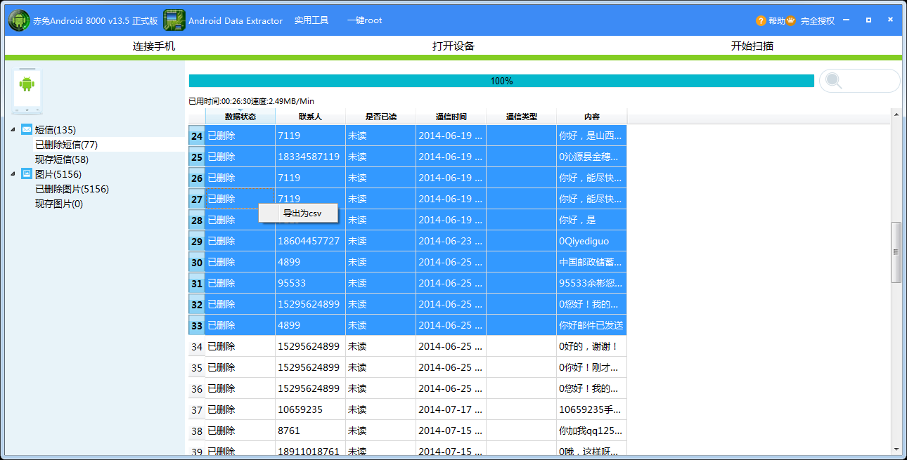The width and height of the screenshot is (907, 460).
Task: Click the elapsed time and speed status text
Action: (252, 101)
